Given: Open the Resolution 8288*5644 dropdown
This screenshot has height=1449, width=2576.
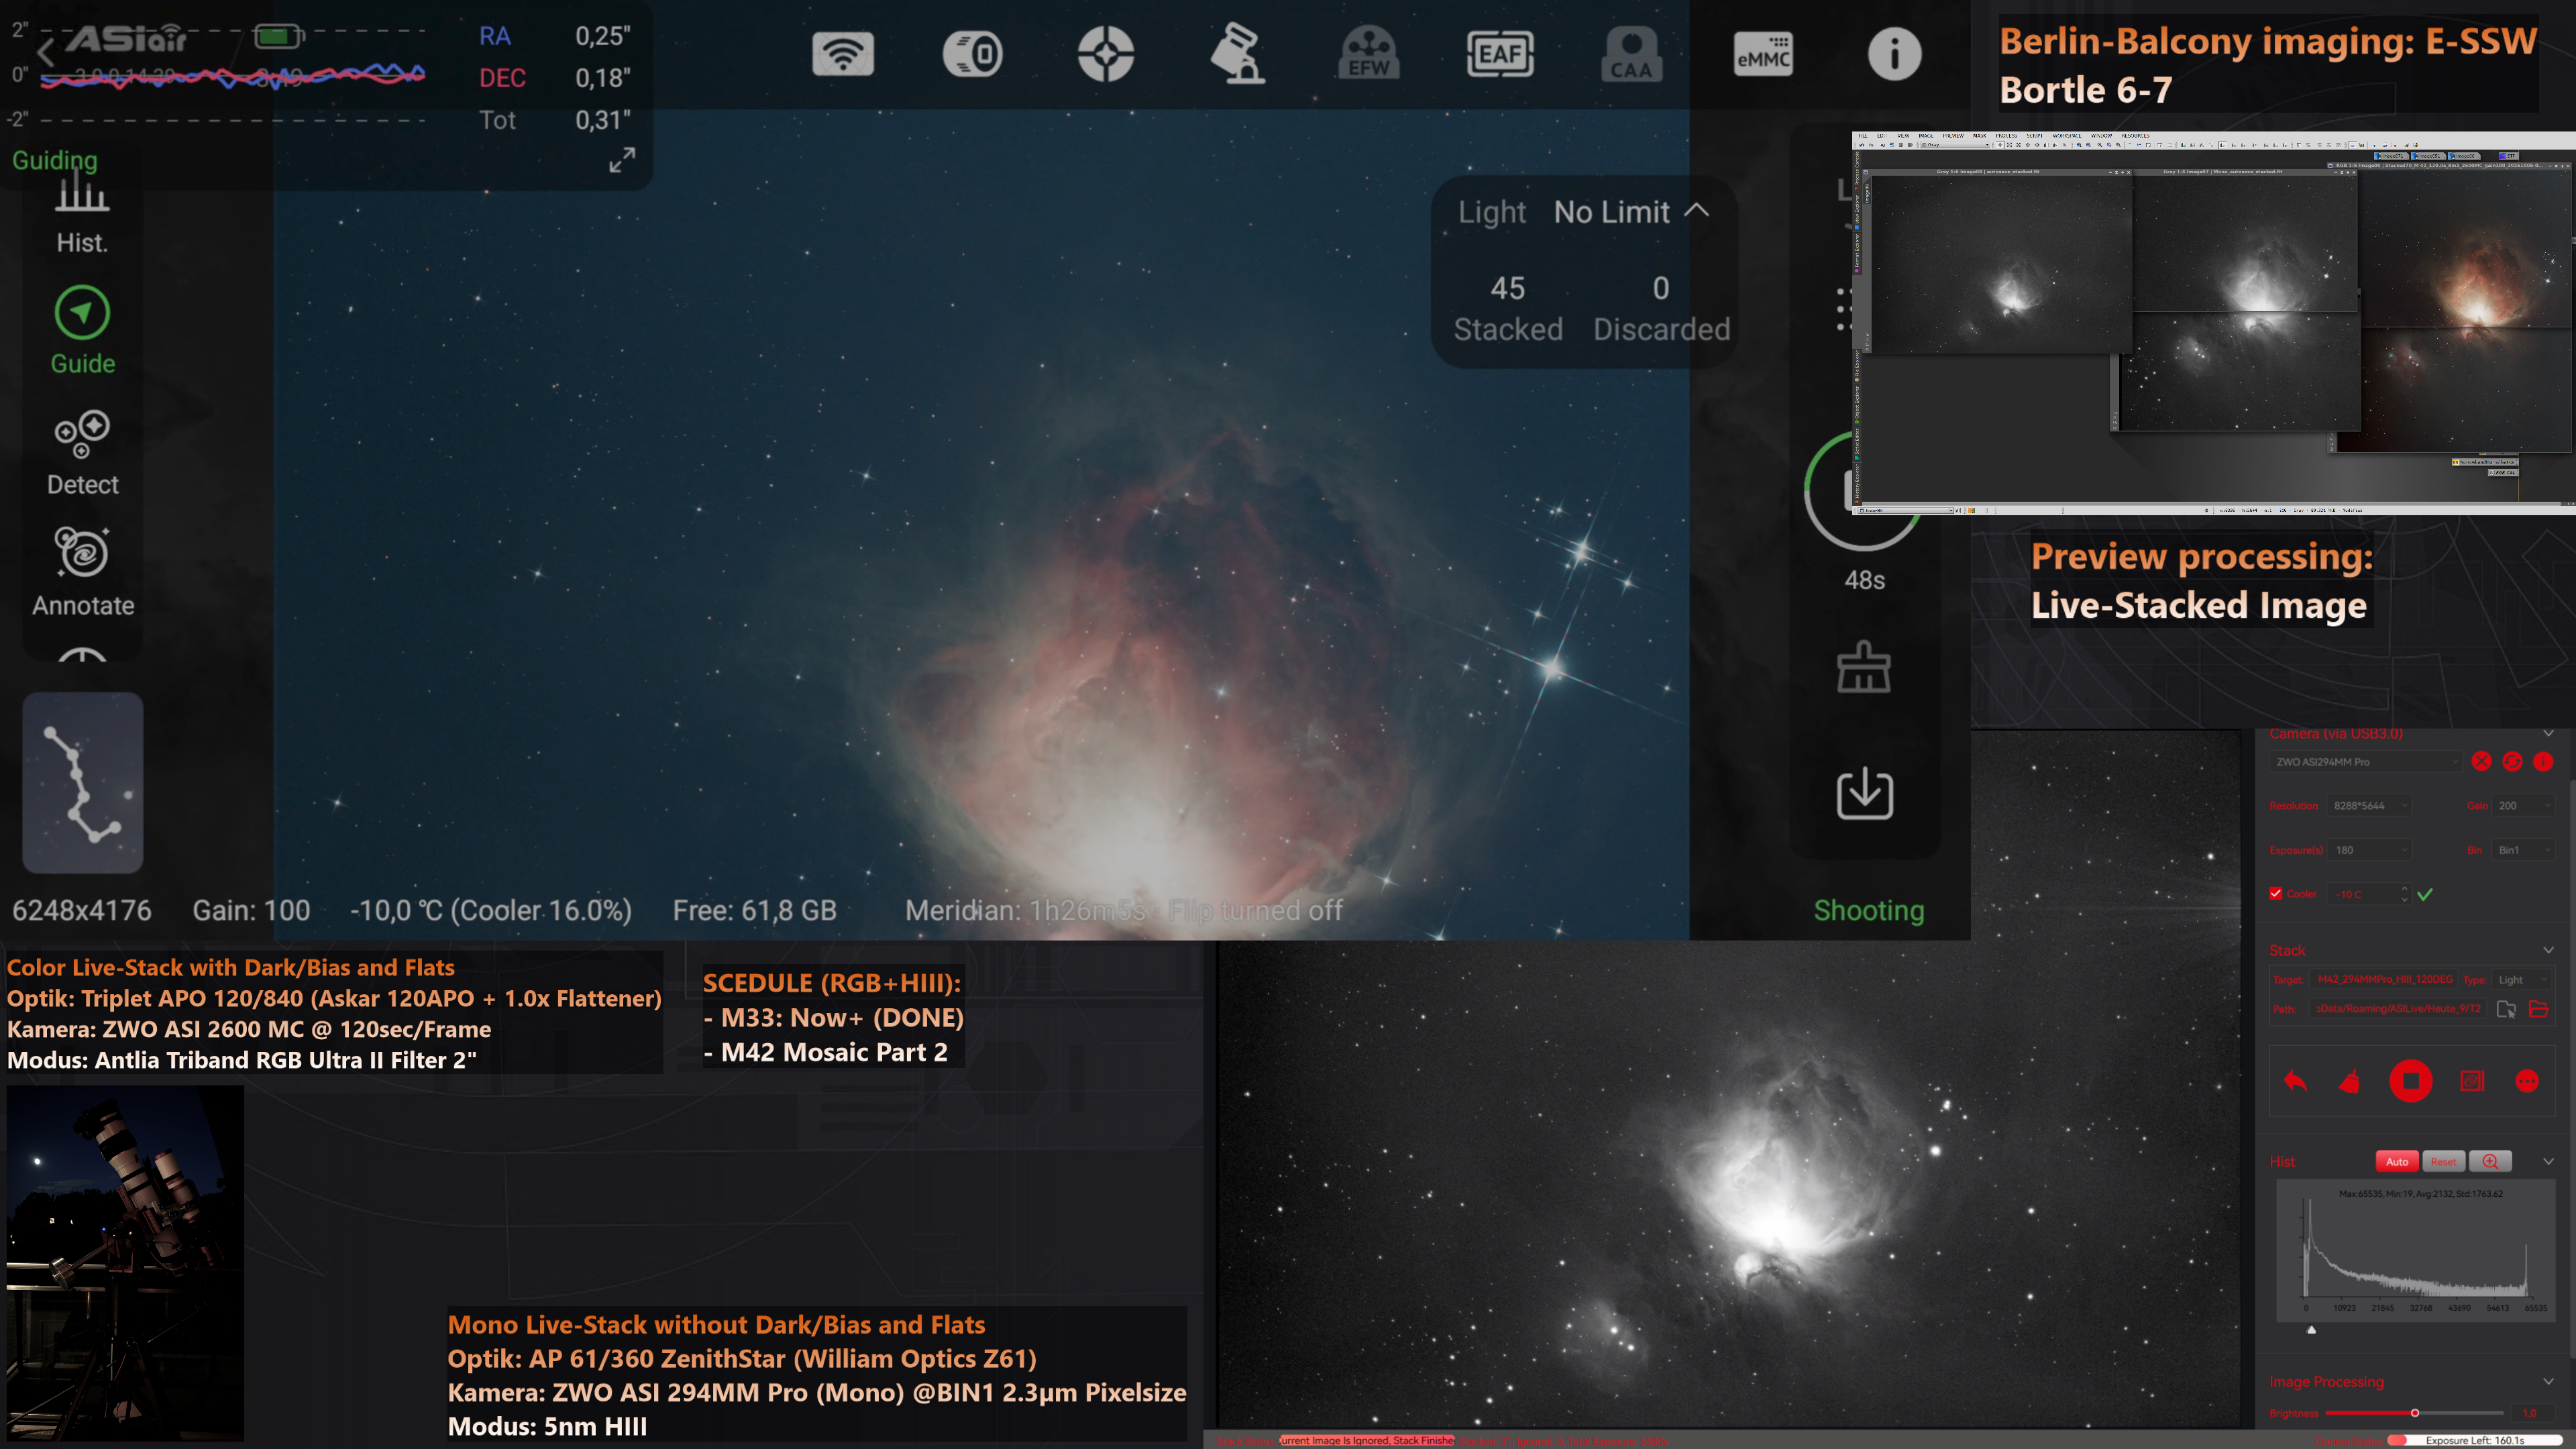Looking at the screenshot, I should pyautogui.click(x=2369, y=806).
